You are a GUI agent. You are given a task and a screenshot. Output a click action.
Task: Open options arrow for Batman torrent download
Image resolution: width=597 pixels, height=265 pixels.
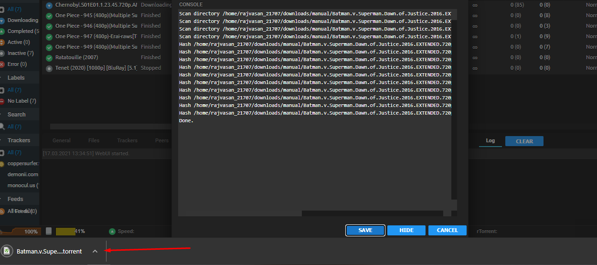[x=95, y=251]
